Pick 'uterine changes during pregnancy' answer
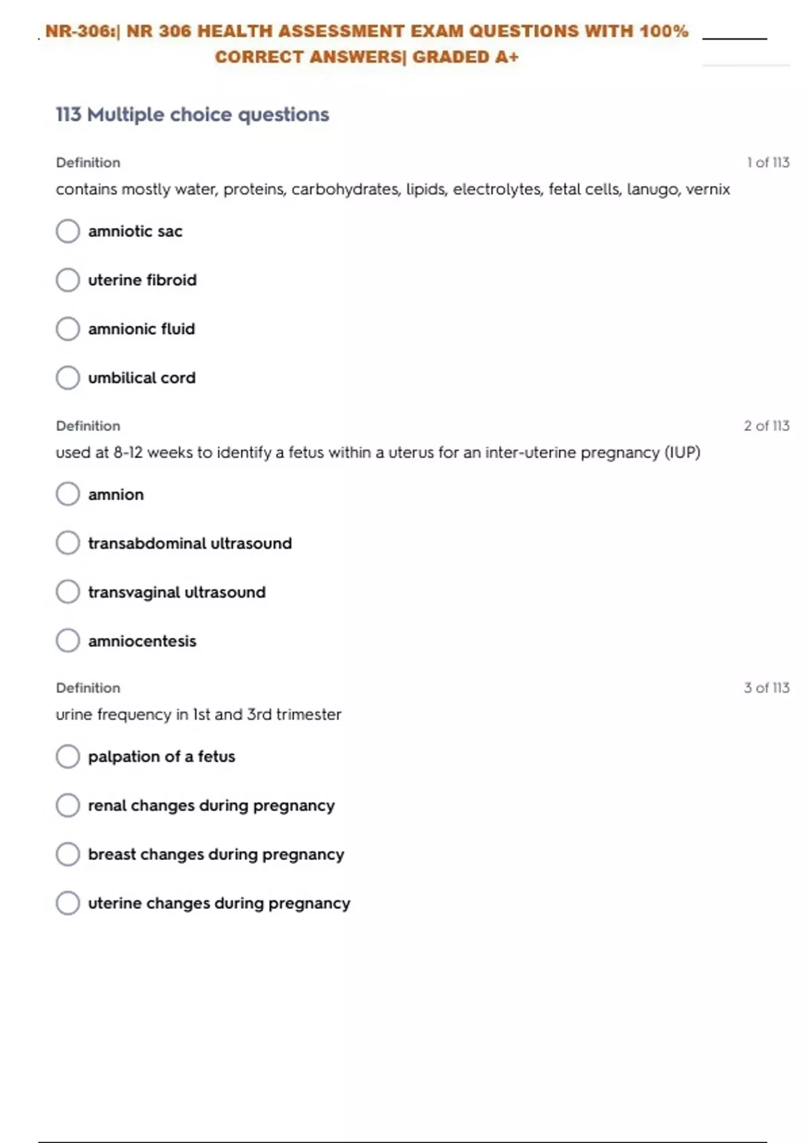 [68, 903]
